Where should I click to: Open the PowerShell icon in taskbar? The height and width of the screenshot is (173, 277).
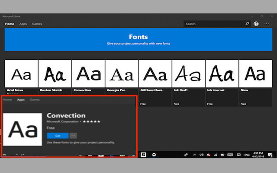pos(143,155)
